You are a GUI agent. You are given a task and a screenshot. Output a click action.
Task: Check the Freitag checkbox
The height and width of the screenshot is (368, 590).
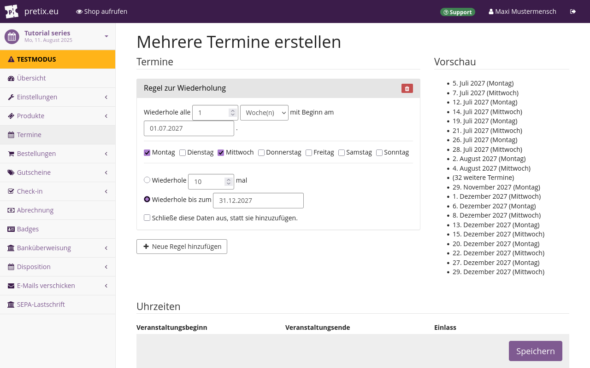[309, 153]
